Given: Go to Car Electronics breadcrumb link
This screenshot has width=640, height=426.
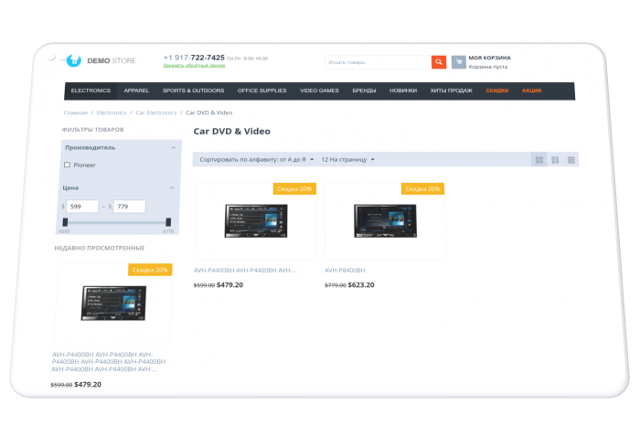Looking at the screenshot, I should pyautogui.click(x=156, y=112).
